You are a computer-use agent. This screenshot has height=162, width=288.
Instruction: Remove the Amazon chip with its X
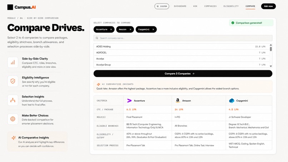(130, 29)
